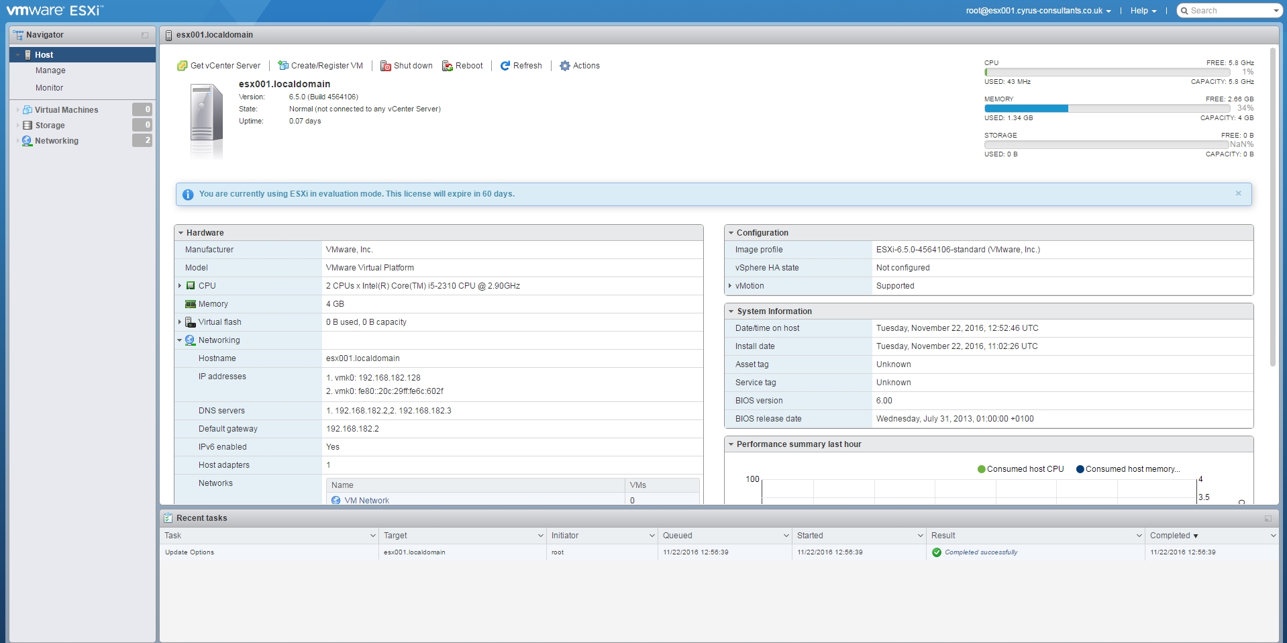Open the VM Network link

click(366, 501)
